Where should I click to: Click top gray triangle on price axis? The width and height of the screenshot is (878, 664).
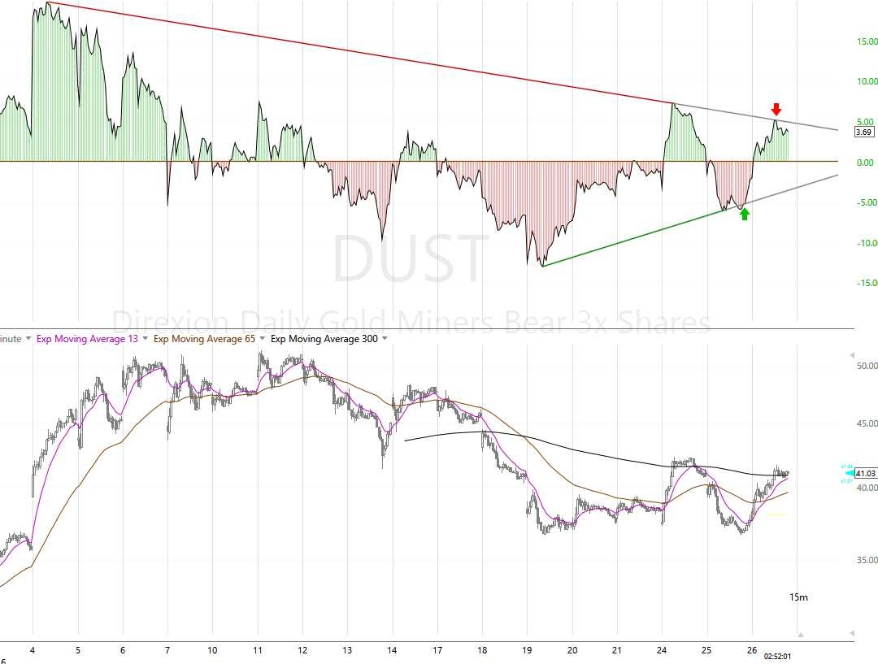tap(851, 355)
